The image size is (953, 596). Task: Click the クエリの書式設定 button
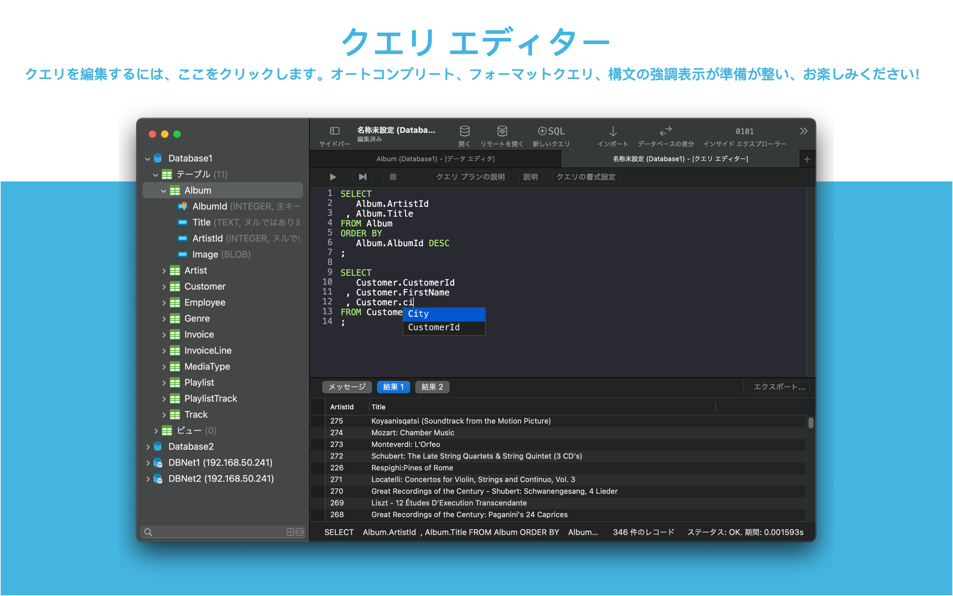click(586, 177)
